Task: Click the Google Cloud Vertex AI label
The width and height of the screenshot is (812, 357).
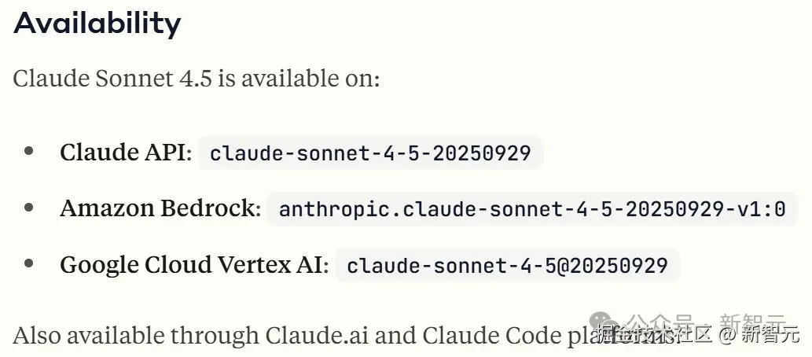Action: pyautogui.click(x=195, y=264)
